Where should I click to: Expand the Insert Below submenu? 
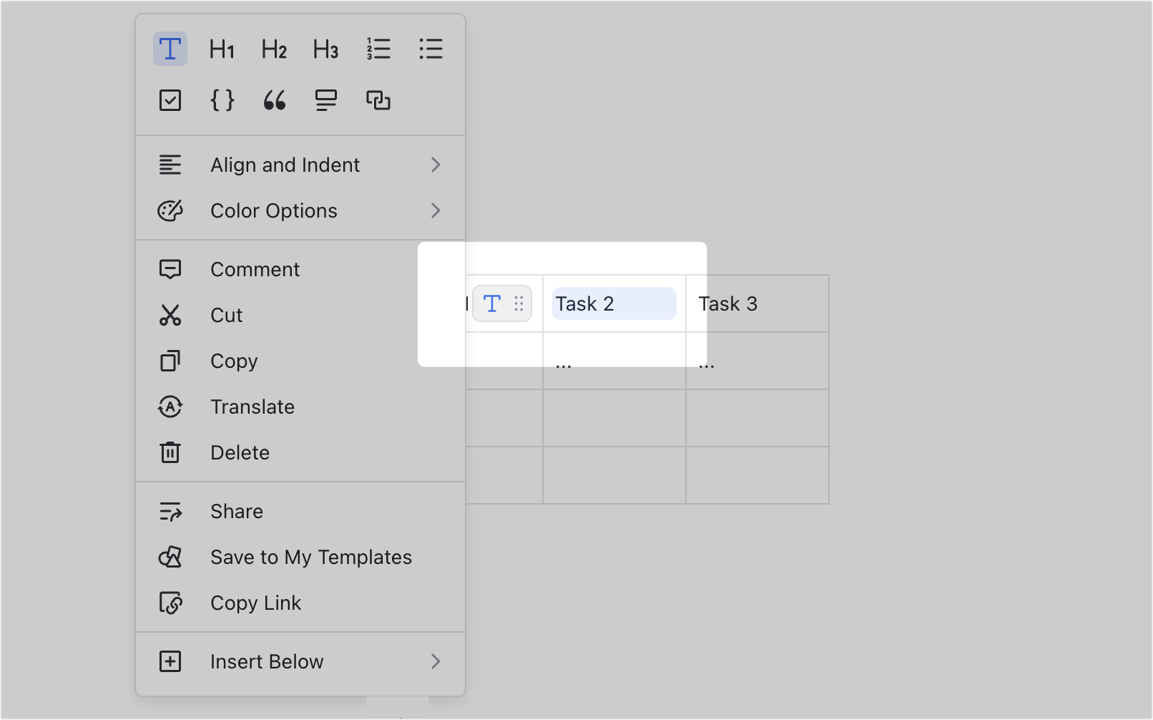267,661
